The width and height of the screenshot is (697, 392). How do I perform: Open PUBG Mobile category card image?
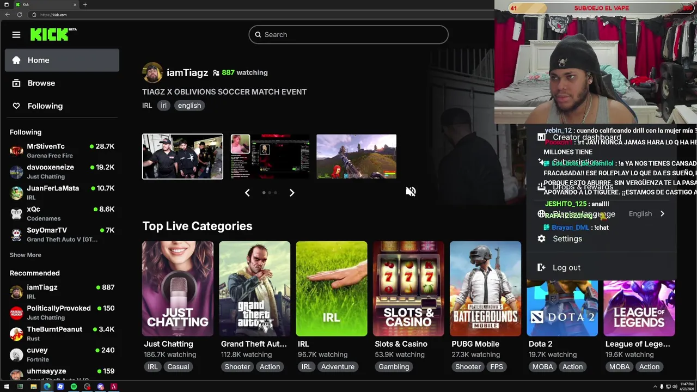pyautogui.click(x=485, y=289)
